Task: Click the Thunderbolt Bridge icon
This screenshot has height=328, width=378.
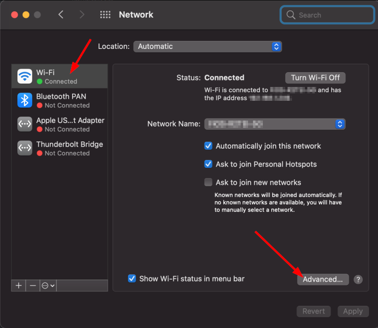Action: [25, 148]
